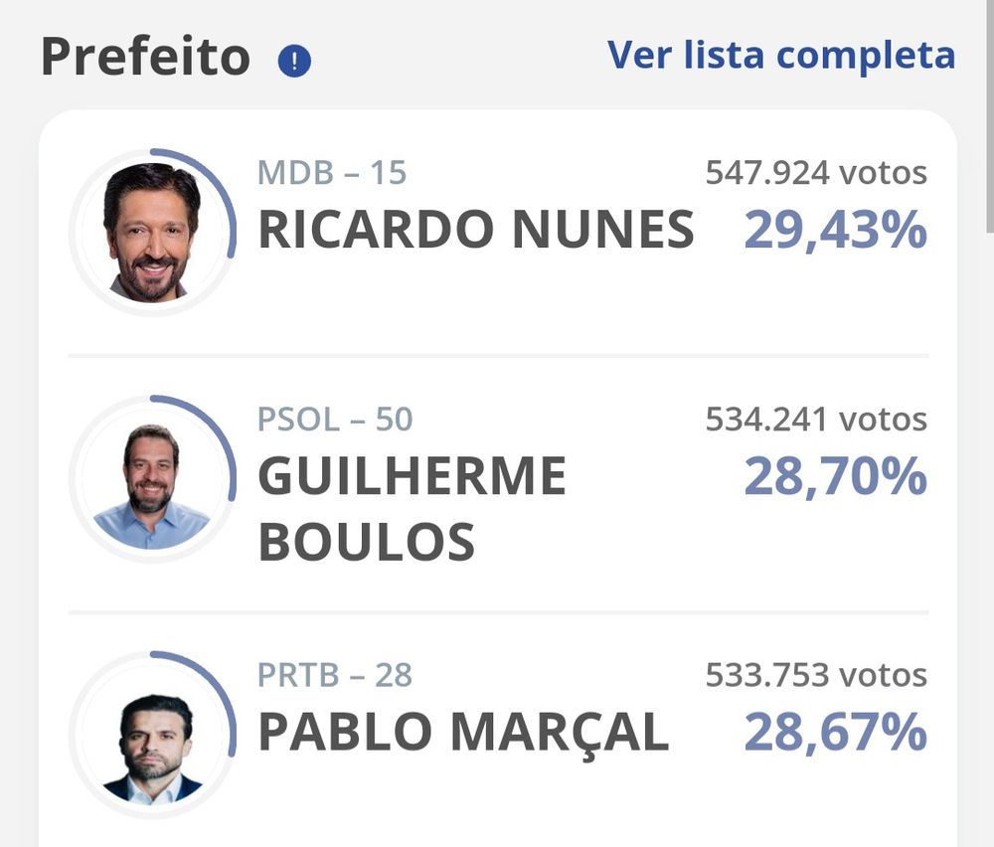Image resolution: width=994 pixels, height=847 pixels.
Task: Click the 547.924 votos count
Action: coord(816,173)
